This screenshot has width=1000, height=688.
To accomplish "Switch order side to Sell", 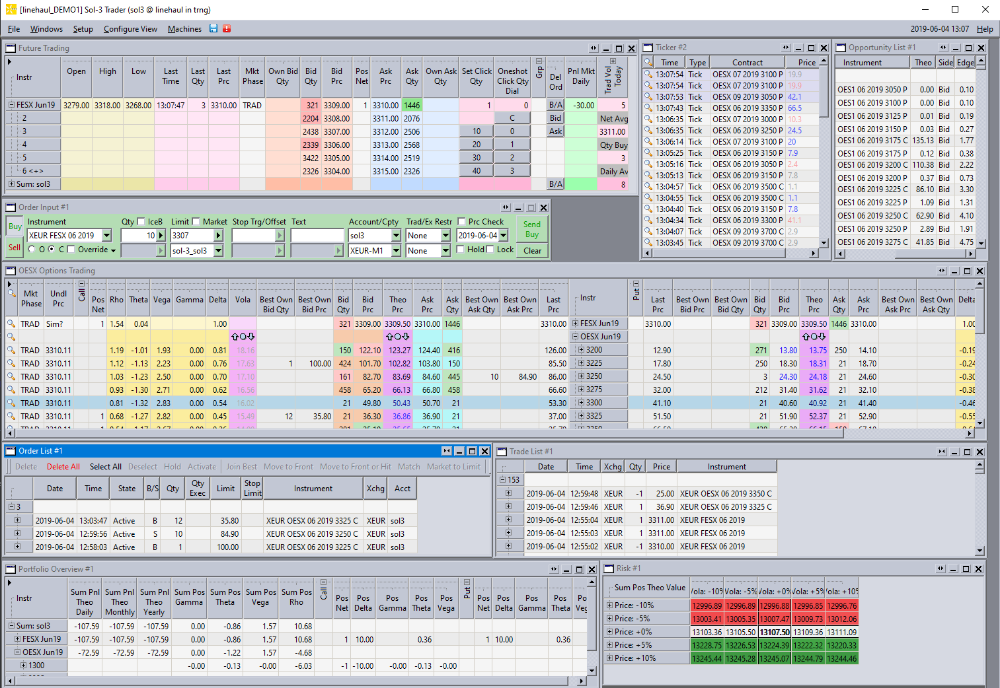I will 15,248.
